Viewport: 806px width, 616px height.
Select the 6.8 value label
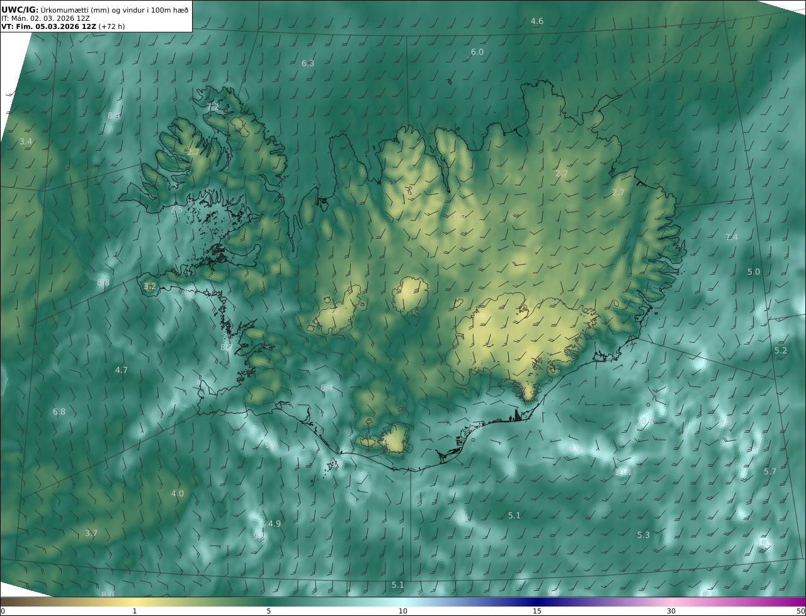pos(59,412)
